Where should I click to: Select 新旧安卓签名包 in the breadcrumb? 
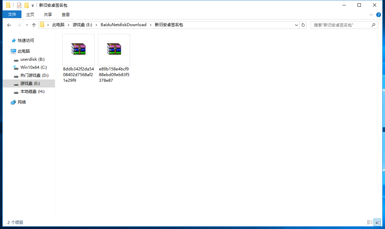pos(169,25)
